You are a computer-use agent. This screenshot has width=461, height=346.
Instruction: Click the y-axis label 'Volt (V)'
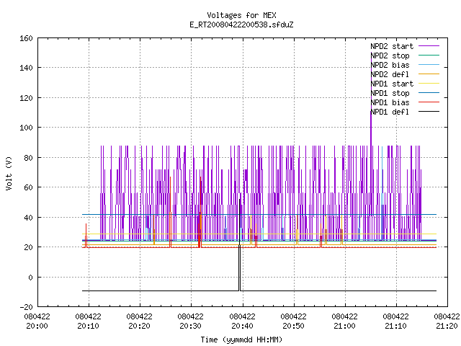(9, 173)
